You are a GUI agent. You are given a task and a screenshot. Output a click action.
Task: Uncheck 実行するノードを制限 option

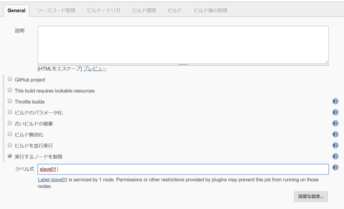pyautogui.click(x=10, y=156)
